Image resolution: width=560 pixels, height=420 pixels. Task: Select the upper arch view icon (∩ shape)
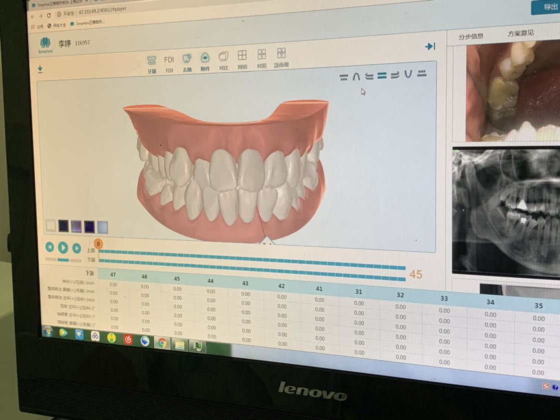point(356,76)
